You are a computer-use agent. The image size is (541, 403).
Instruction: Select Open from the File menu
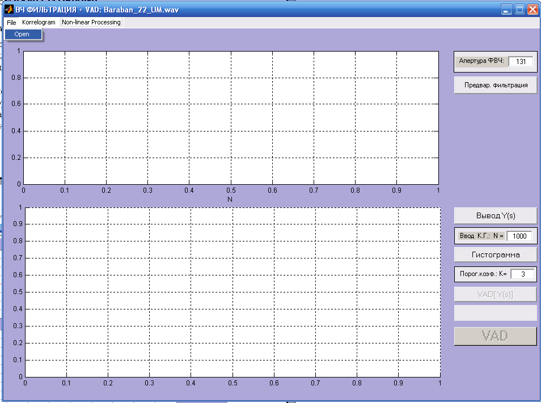tap(23, 35)
